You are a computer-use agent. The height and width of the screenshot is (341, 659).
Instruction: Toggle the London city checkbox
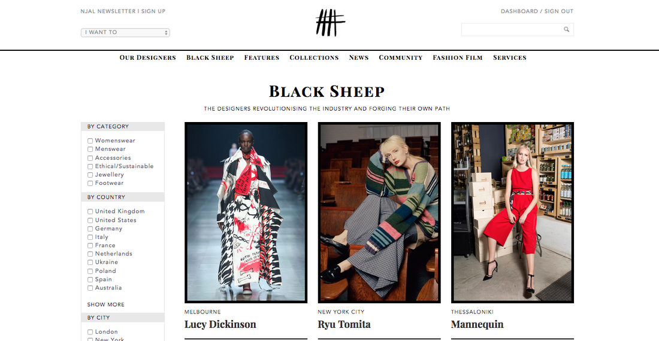click(90, 332)
